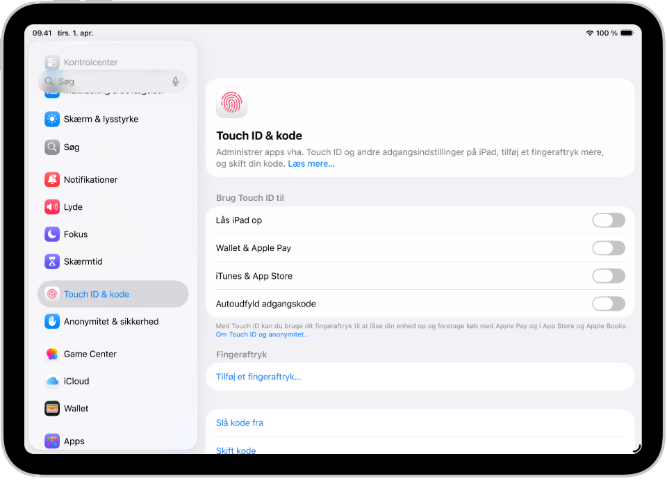Open Skærm & lysstyrke settings icon
This screenshot has width=667, height=481.
[x=52, y=119]
